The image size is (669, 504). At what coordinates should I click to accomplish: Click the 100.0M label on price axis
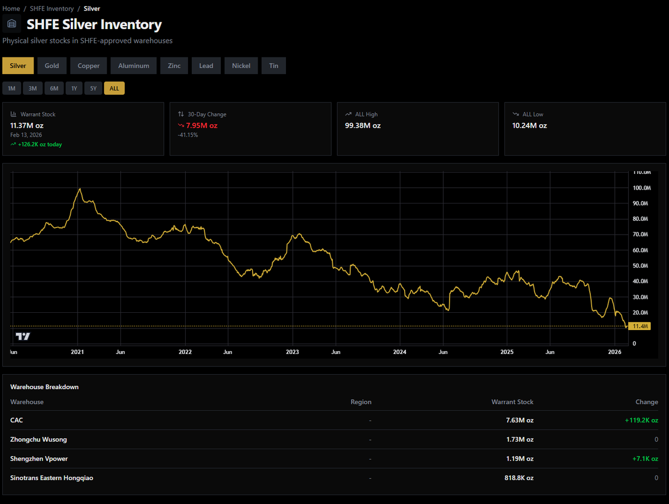pyautogui.click(x=641, y=188)
